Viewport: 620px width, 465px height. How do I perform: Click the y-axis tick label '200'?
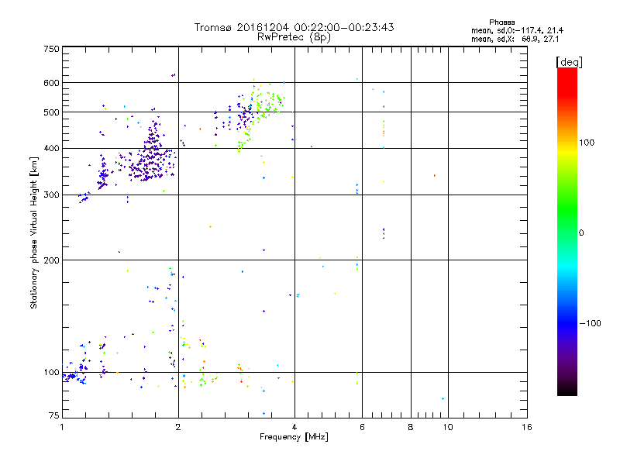tap(51, 260)
